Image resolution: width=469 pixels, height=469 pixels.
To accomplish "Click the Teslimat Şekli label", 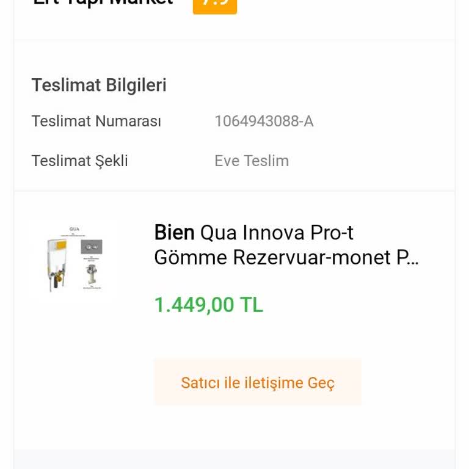I will pos(80,161).
